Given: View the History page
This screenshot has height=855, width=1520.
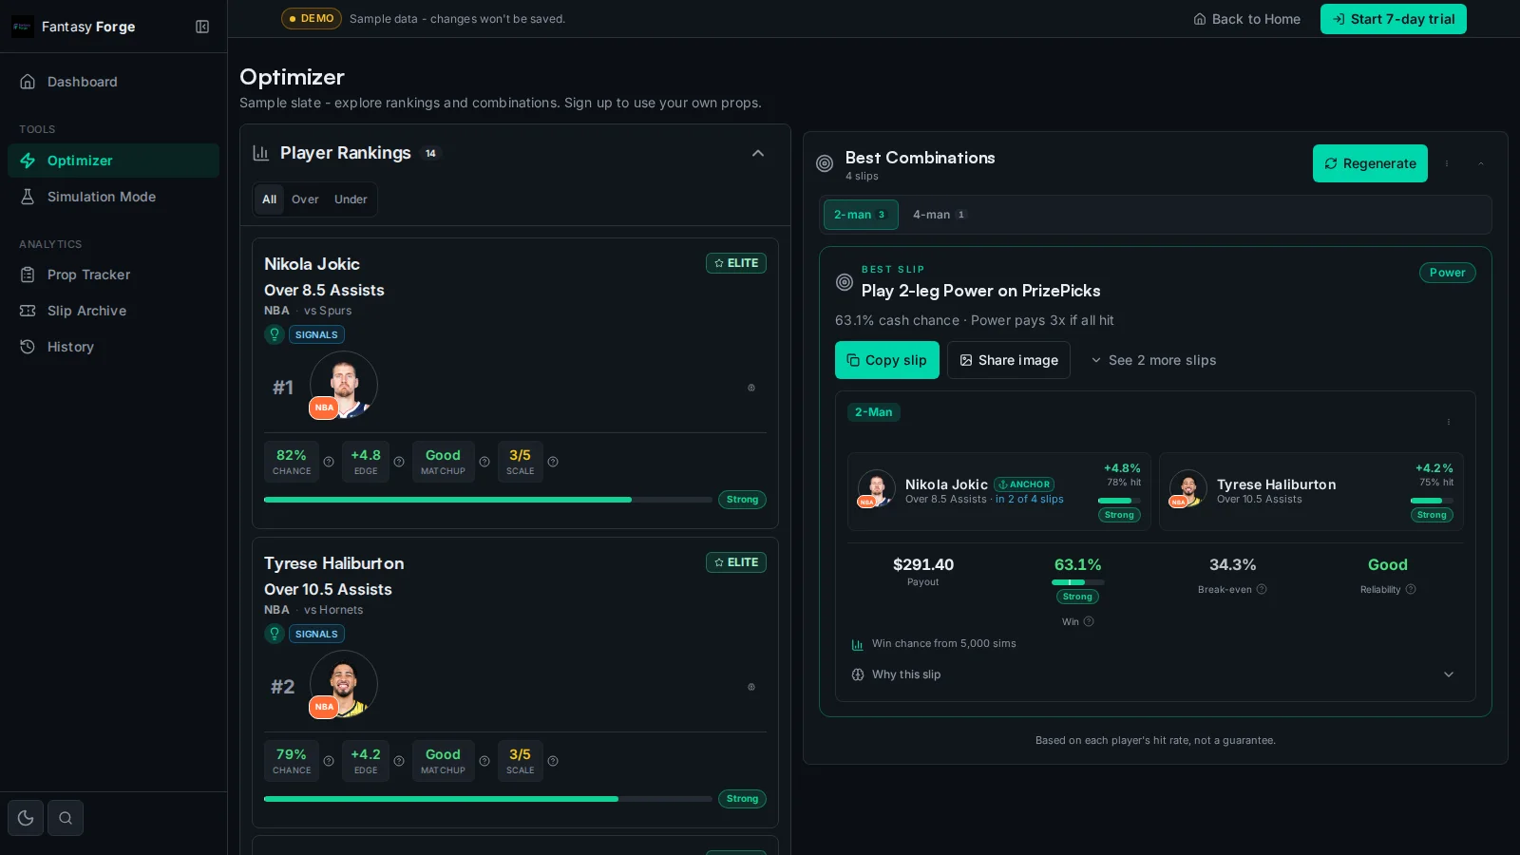Looking at the screenshot, I should click(x=113, y=347).
